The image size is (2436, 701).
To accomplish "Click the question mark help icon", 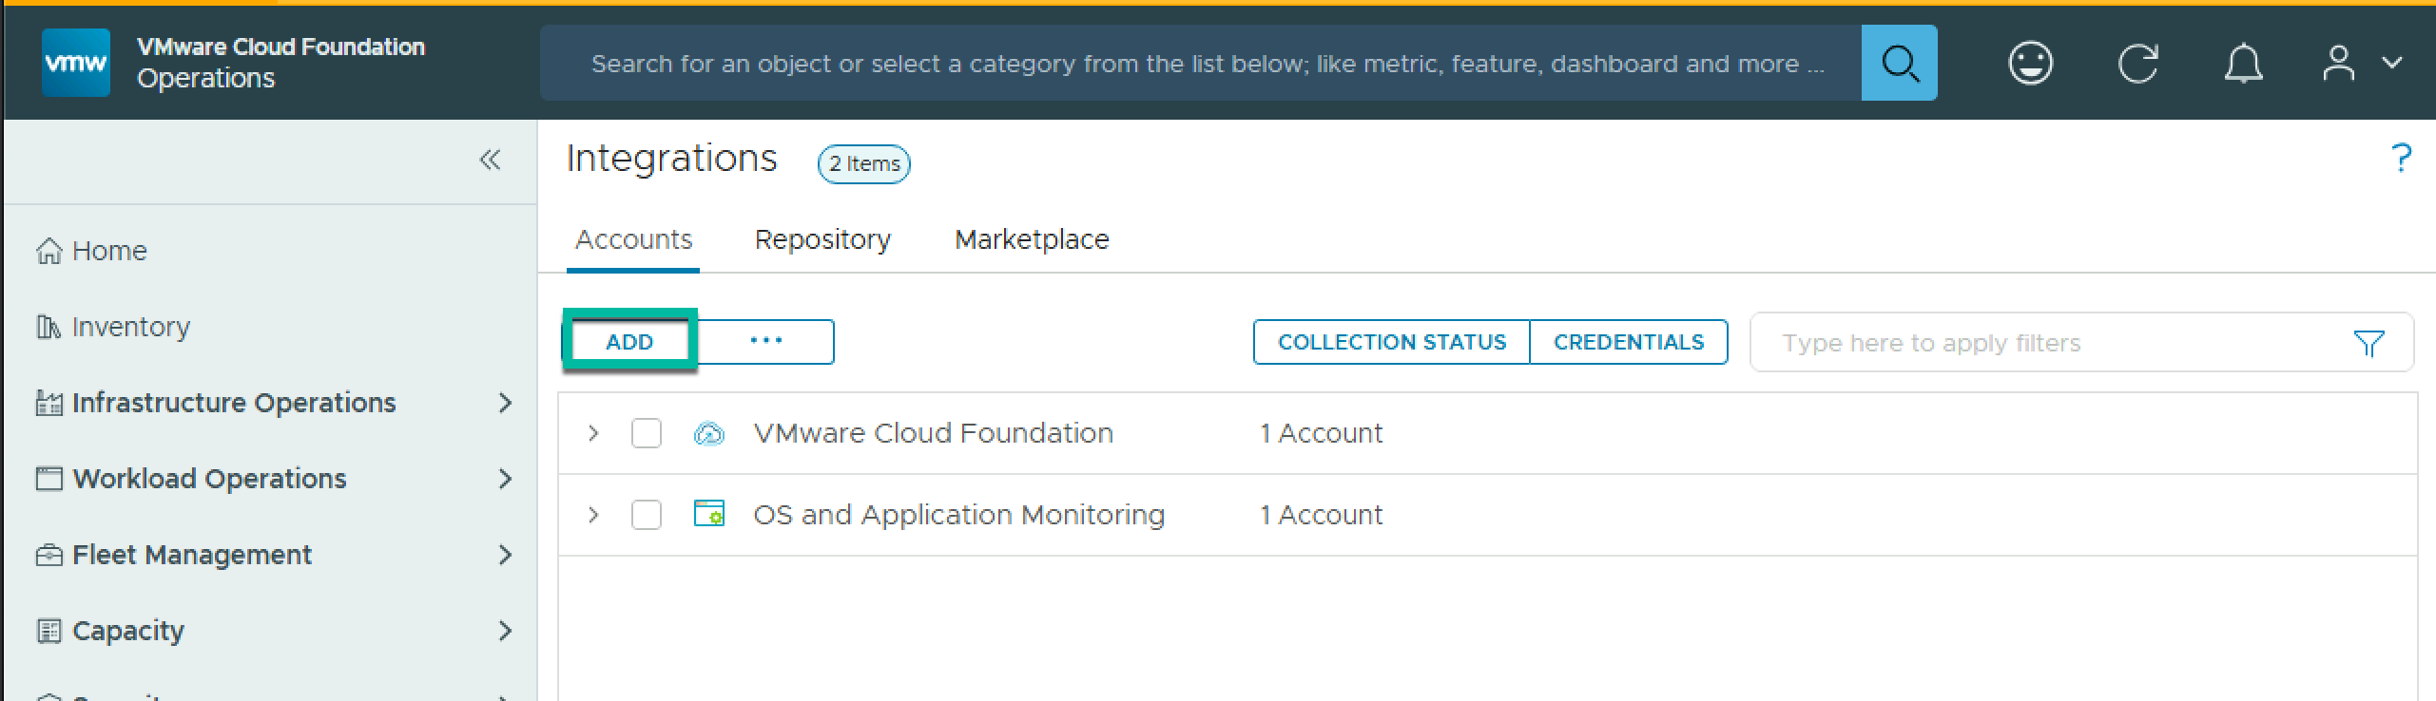I will pos(2400,158).
